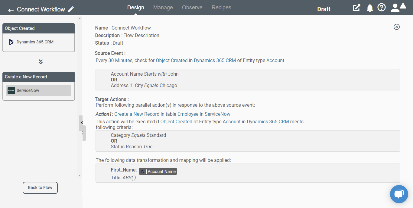The width and height of the screenshot is (413, 208).
Task: Click 'Name : Connect Workflow' text
Action: 123,28
